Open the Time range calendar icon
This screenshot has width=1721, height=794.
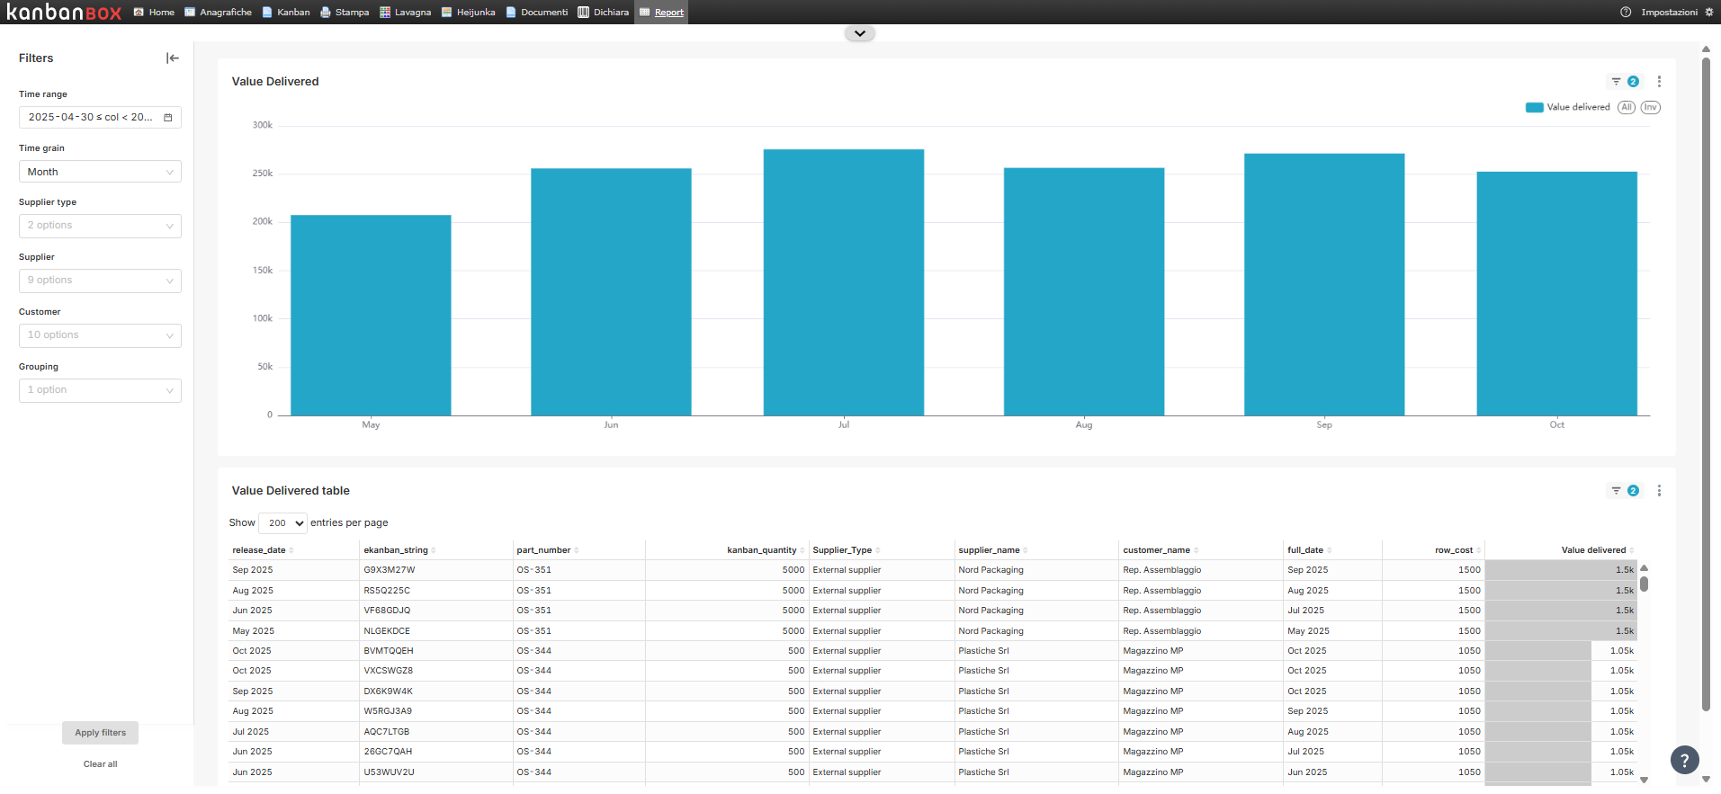tap(168, 118)
